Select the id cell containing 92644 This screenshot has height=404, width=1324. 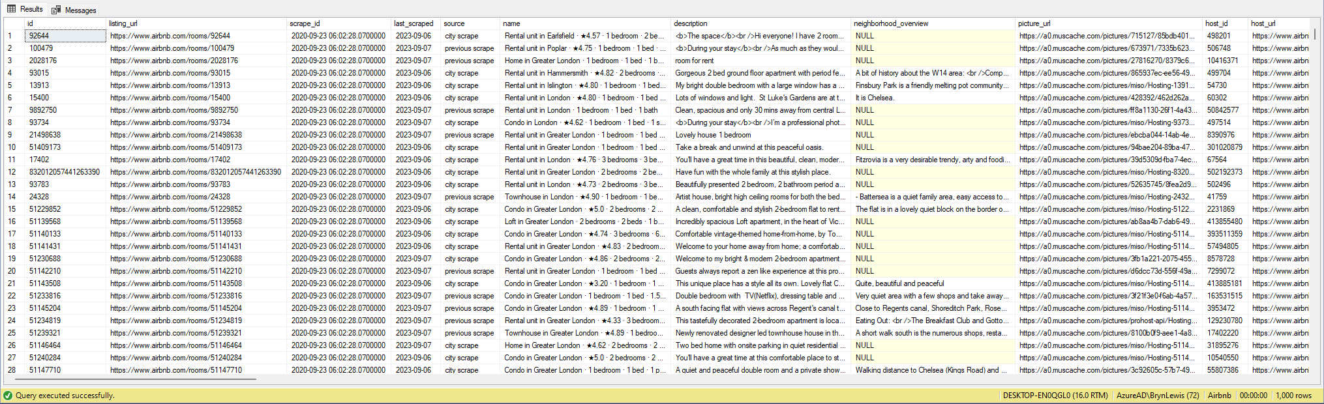click(65, 36)
